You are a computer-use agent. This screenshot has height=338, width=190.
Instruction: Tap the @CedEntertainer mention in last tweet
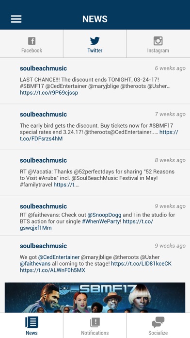point(59,257)
